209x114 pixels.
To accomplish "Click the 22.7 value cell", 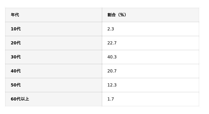I will tap(112, 43).
